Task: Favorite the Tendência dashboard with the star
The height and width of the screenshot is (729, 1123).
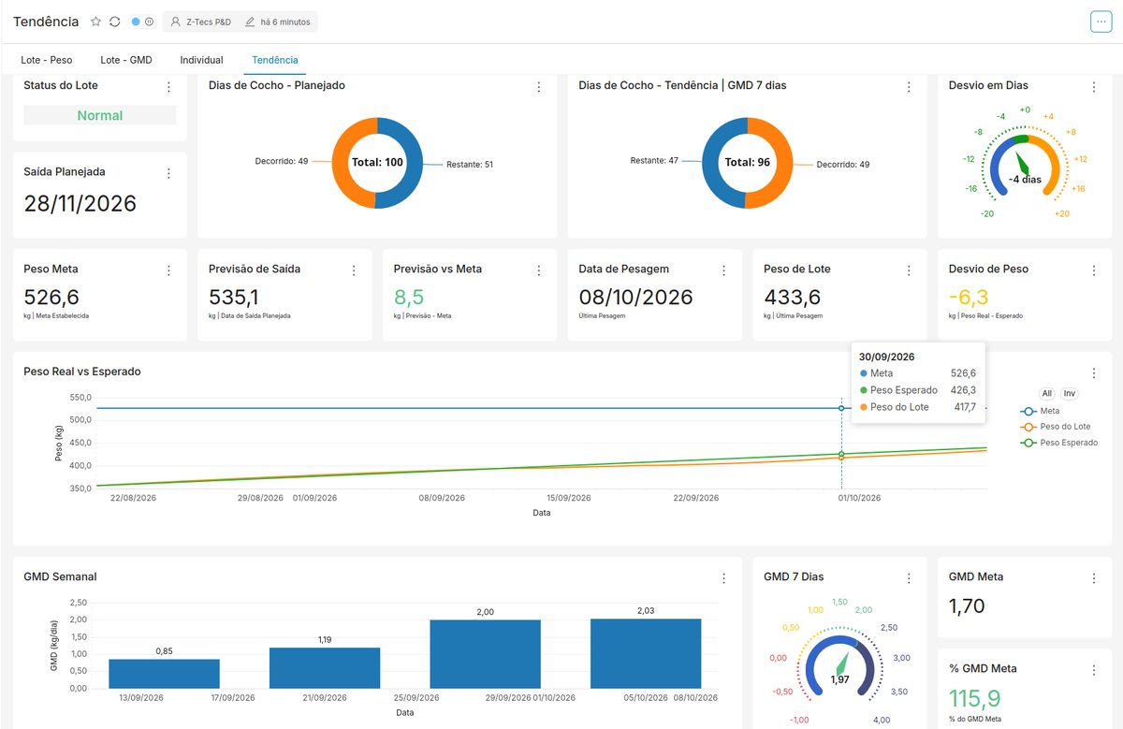Action: (95, 22)
